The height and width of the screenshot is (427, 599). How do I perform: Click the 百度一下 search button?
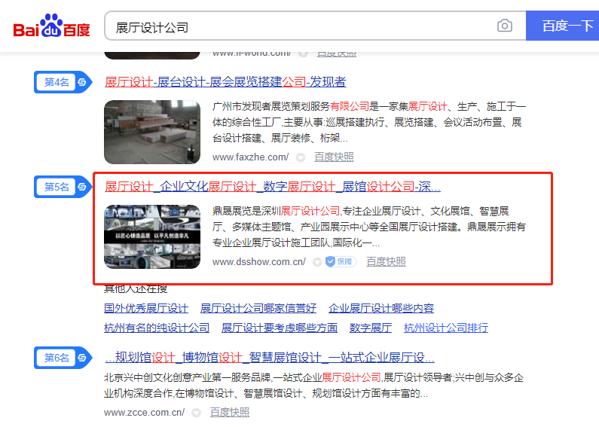[562, 26]
